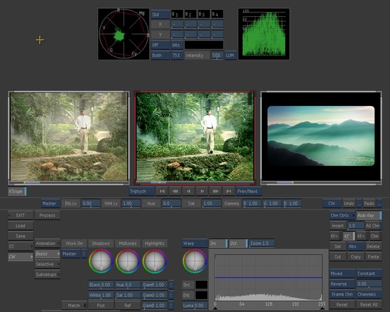
Task: Click the play forward transport button
Action: pyautogui.click(x=202, y=191)
